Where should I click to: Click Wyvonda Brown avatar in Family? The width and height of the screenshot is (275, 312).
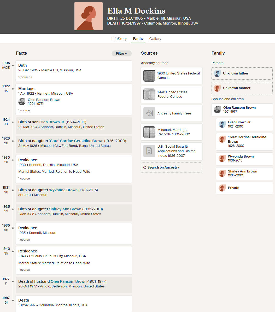coord(222,158)
